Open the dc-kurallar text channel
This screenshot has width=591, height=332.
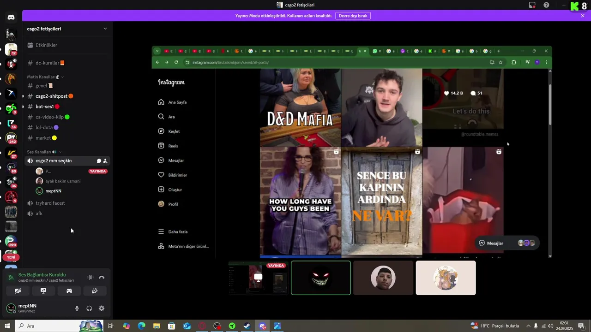pyautogui.click(x=67, y=63)
